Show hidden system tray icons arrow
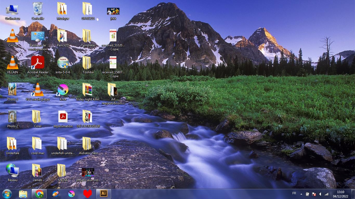 point(301,194)
